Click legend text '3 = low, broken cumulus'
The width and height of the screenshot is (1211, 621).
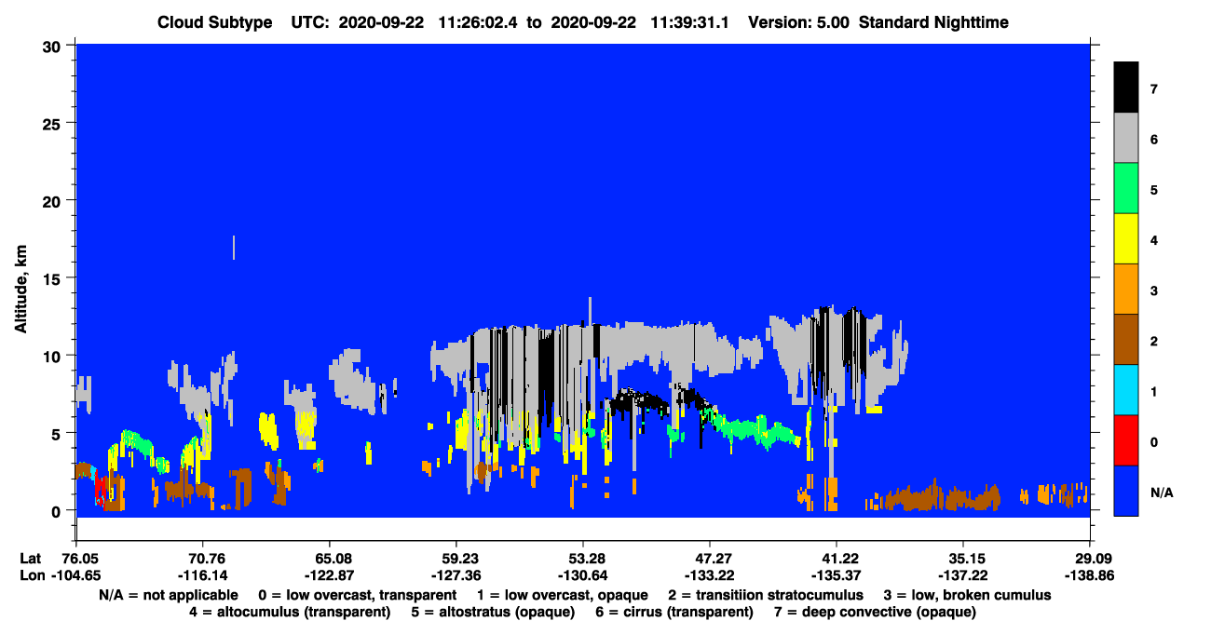coord(968,594)
